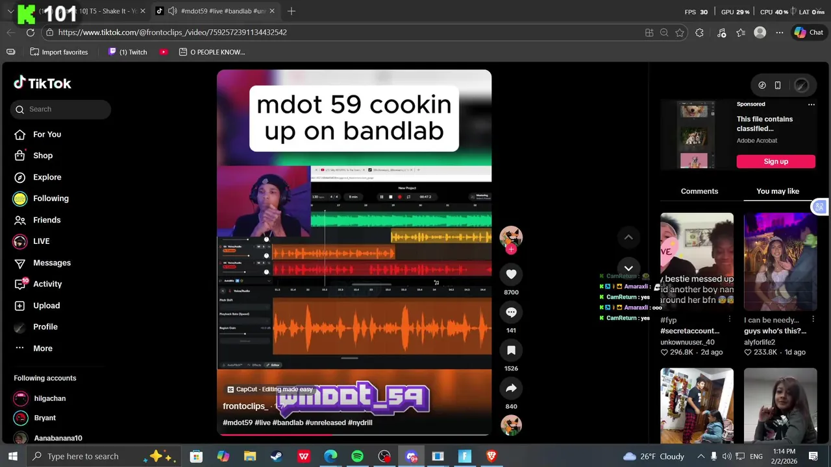Focus the TikTok search field
Image resolution: width=831 pixels, height=467 pixels.
click(x=60, y=109)
